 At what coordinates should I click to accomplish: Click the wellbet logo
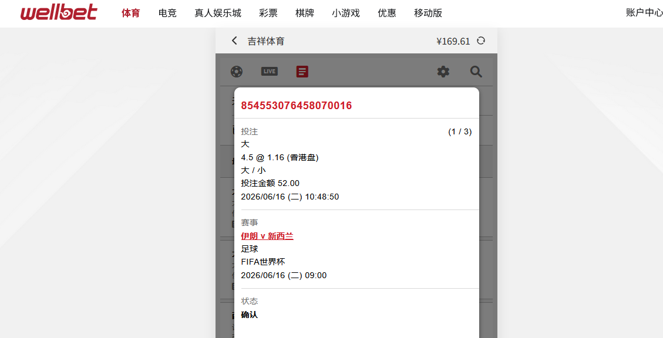coord(59,13)
